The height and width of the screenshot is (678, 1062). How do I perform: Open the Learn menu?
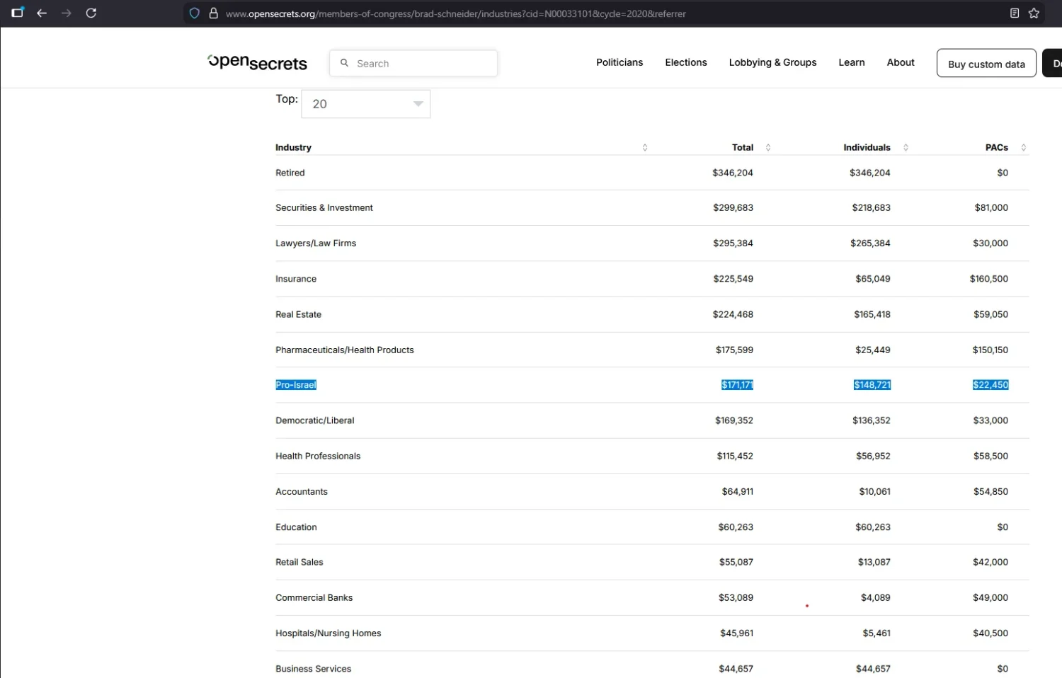[x=852, y=62]
